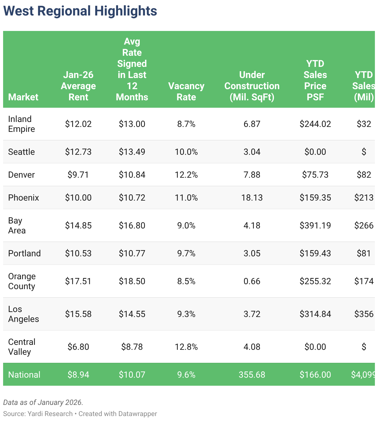Click the Portland row label
The height and width of the screenshot is (421, 378).
click(x=24, y=253)
